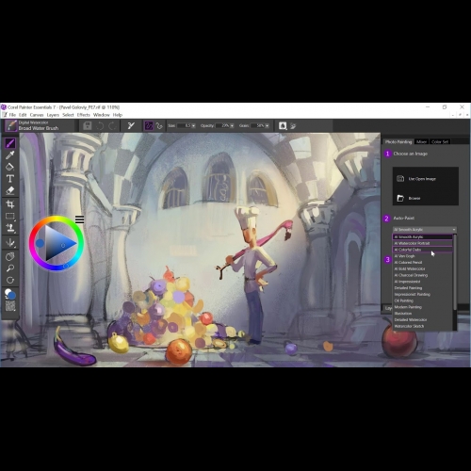Select the Eraser tool
Viewport: 471px width, 471px height.
pos(10,190)
